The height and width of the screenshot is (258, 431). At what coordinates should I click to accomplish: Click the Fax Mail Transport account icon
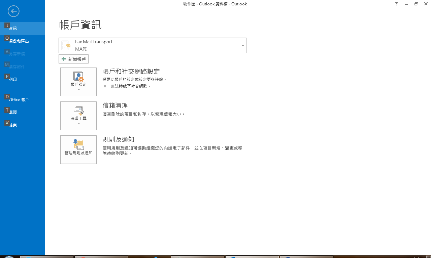point(66,45)
